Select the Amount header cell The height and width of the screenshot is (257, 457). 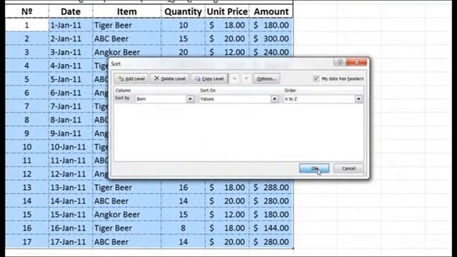point(271,11)
